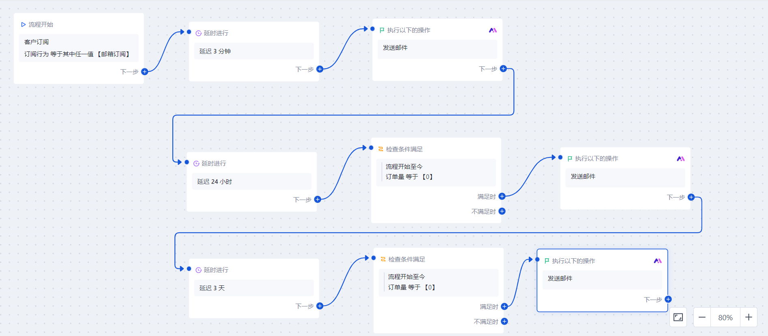
Task: Click the purple logo icon on top 发送邮件 node
Action: tap(493, 30)
